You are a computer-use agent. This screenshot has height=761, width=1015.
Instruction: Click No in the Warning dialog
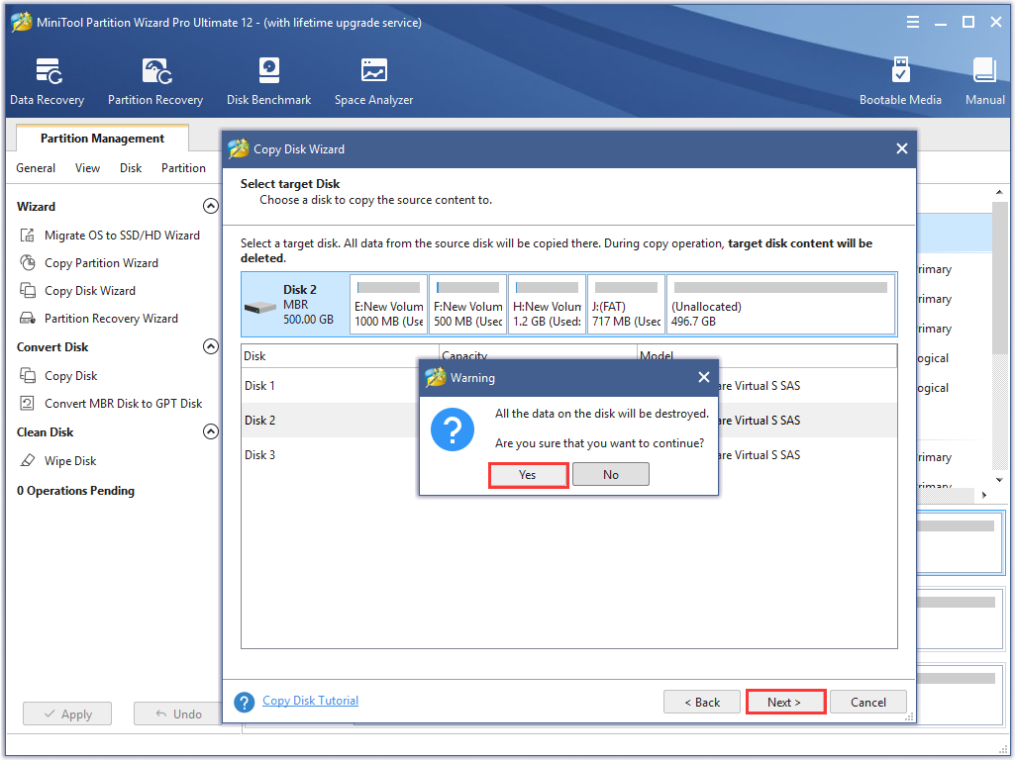610,474
